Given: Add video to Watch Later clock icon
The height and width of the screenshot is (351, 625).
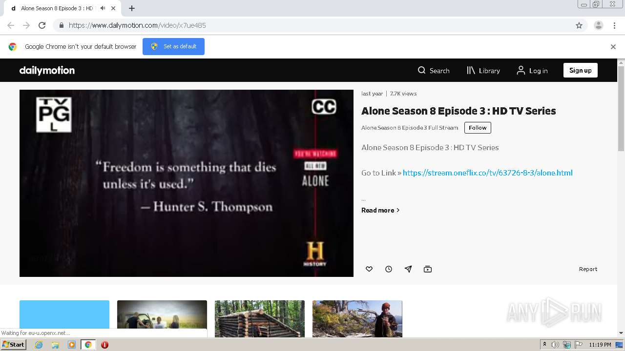Looking at the screenshot, I should coord(389,269).
